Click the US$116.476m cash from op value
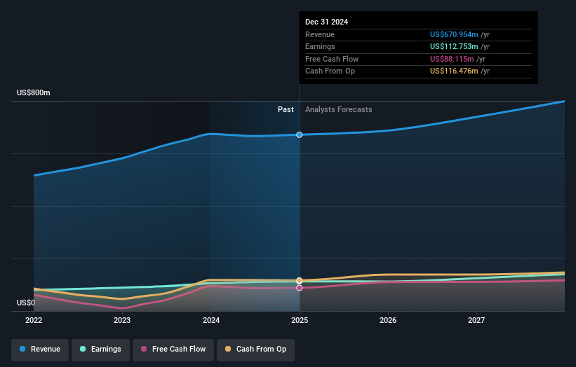576x367 pixels. [454, 71]
